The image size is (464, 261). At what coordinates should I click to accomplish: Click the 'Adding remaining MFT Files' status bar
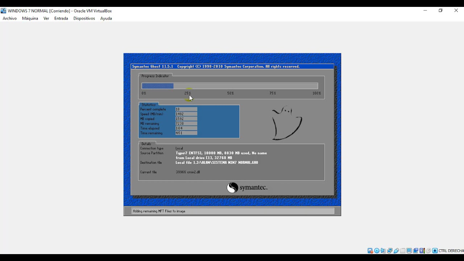pyautogui.click(x=233, y=211)
